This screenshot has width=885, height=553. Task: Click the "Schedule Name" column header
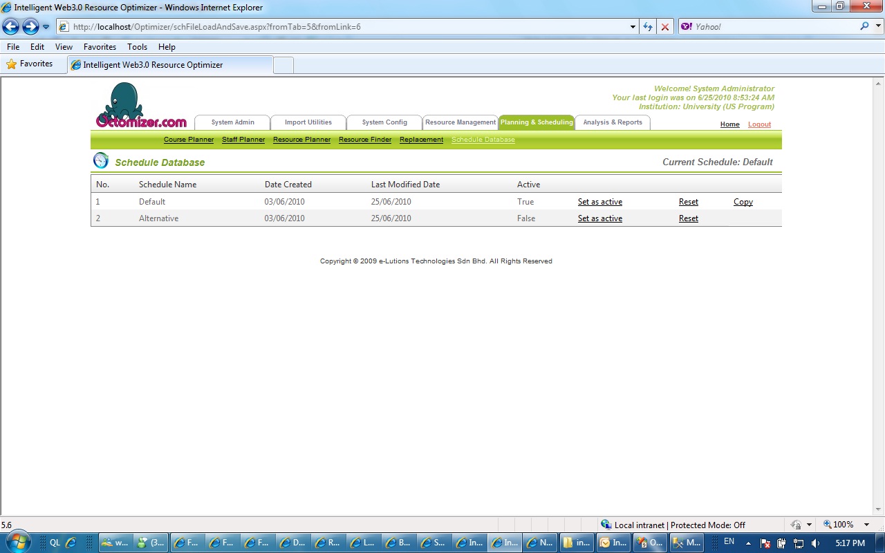click(x=167, y=185)
